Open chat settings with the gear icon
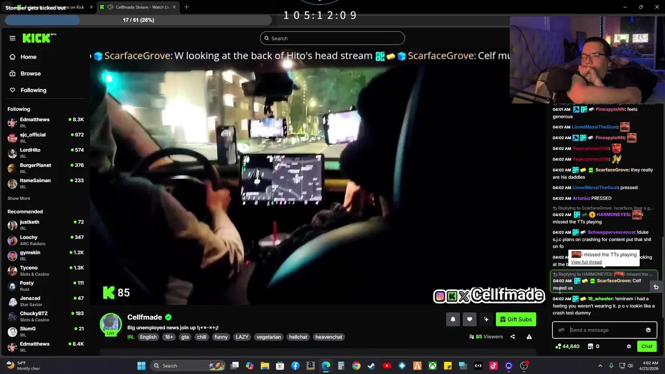665x374 pixels. click(629, 346)
